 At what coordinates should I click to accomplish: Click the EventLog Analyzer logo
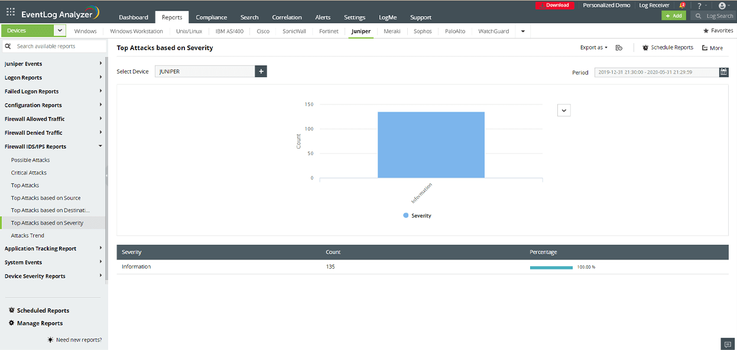click(60, 13)
